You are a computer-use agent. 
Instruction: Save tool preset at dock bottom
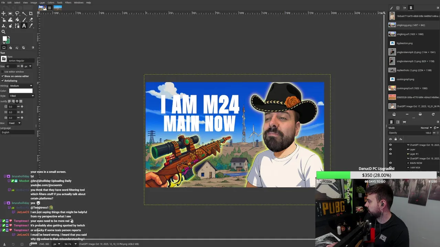[x=4, y=244]
